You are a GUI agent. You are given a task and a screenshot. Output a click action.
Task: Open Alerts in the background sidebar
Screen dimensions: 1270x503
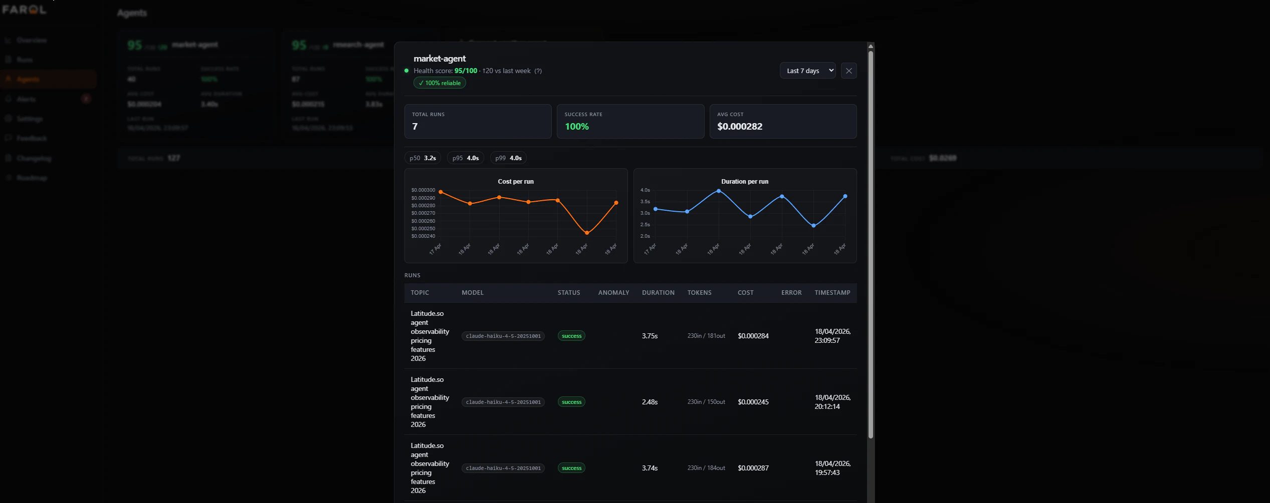26,99
